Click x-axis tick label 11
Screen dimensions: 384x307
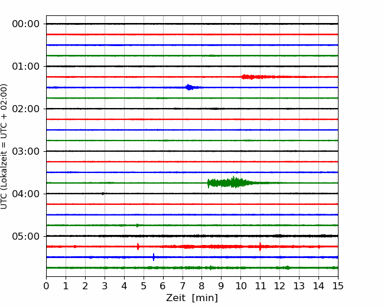click(x=261, y=286)
